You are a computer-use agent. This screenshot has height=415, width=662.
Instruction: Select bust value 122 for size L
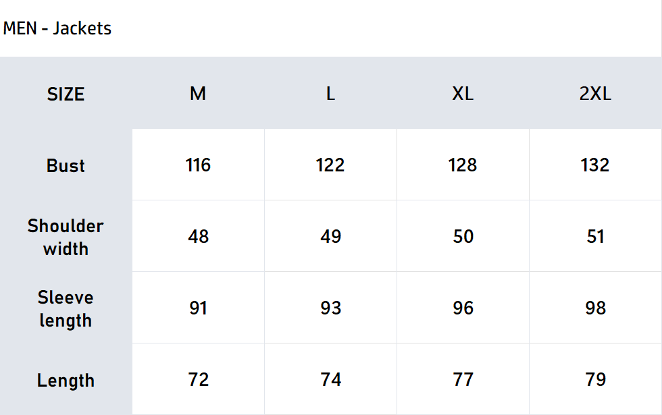click(330, 165)
